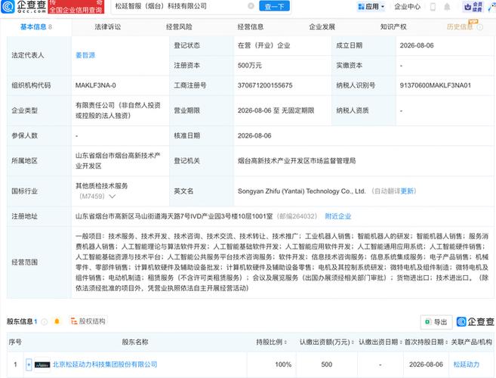
Task: Click the info icon beside 股东信息
Action: coord(45,322)
